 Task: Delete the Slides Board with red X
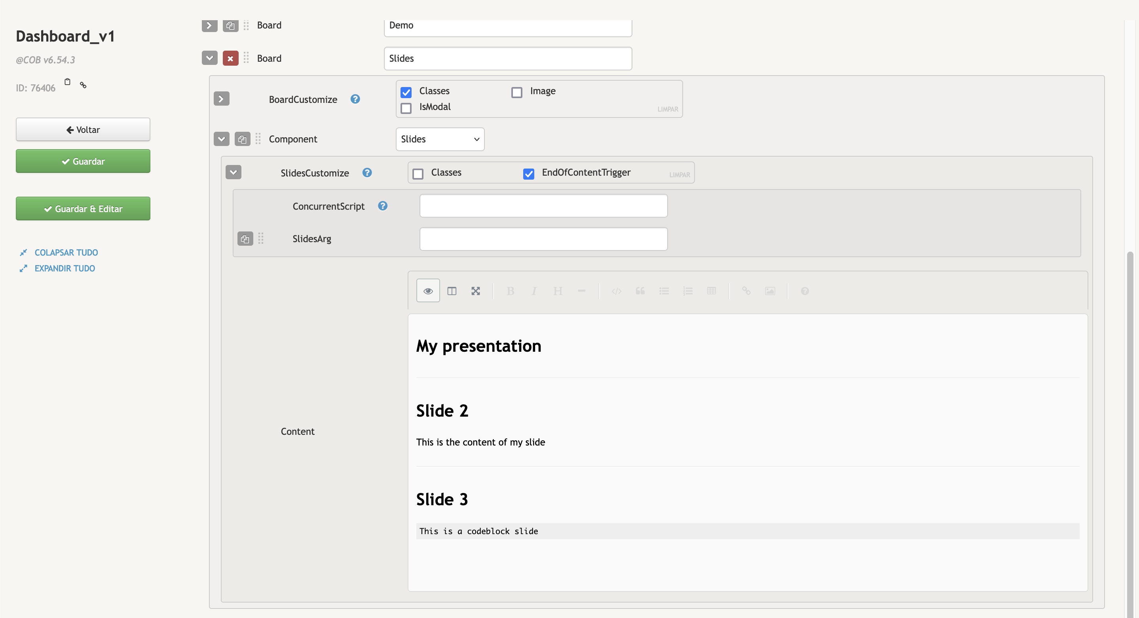pos(230,58)
